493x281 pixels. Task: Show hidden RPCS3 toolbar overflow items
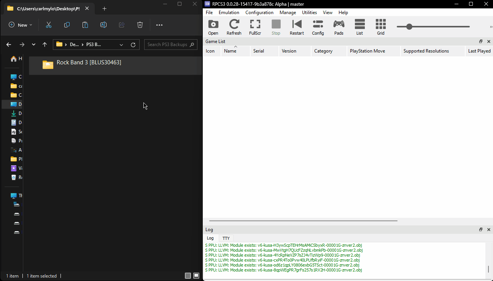point(491,27)
